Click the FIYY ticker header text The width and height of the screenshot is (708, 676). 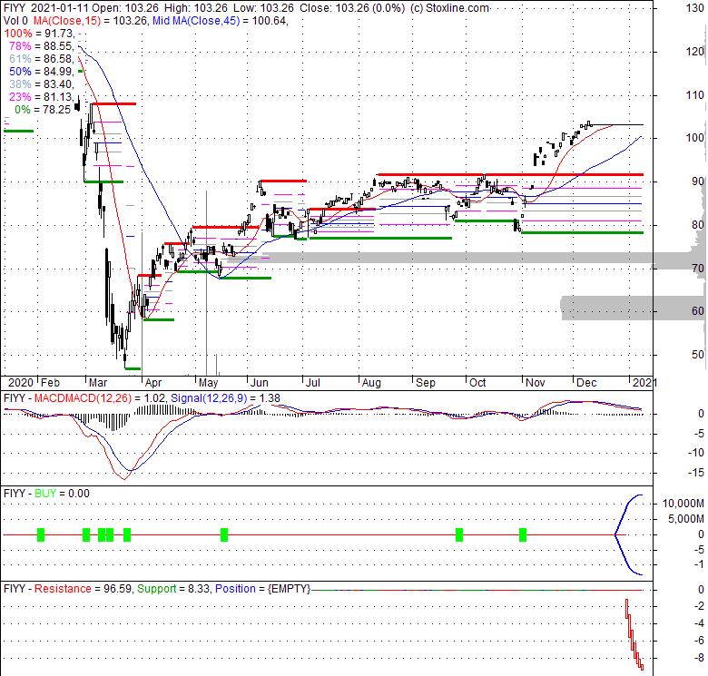(x=14, y=8)
